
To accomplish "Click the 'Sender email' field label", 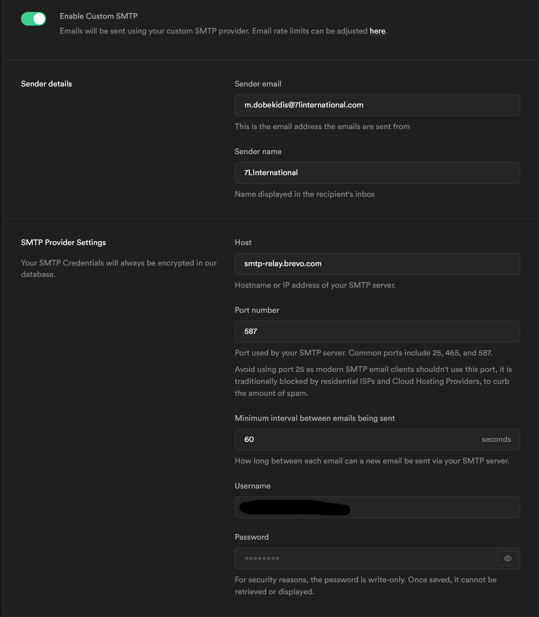I will click(x=258, y=84).
